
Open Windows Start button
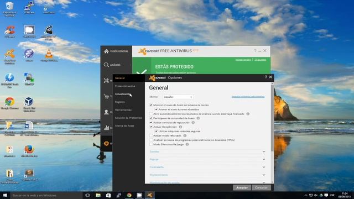click(5, 195)
